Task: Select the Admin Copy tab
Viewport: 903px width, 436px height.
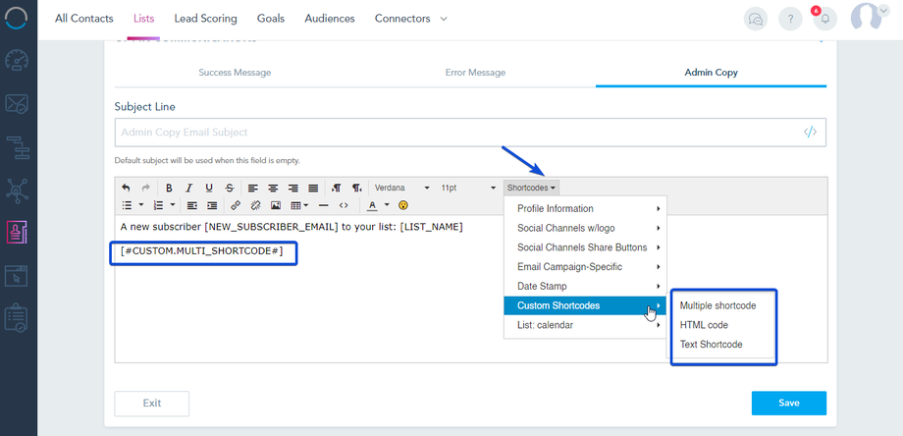Action: tap(712, 73)
